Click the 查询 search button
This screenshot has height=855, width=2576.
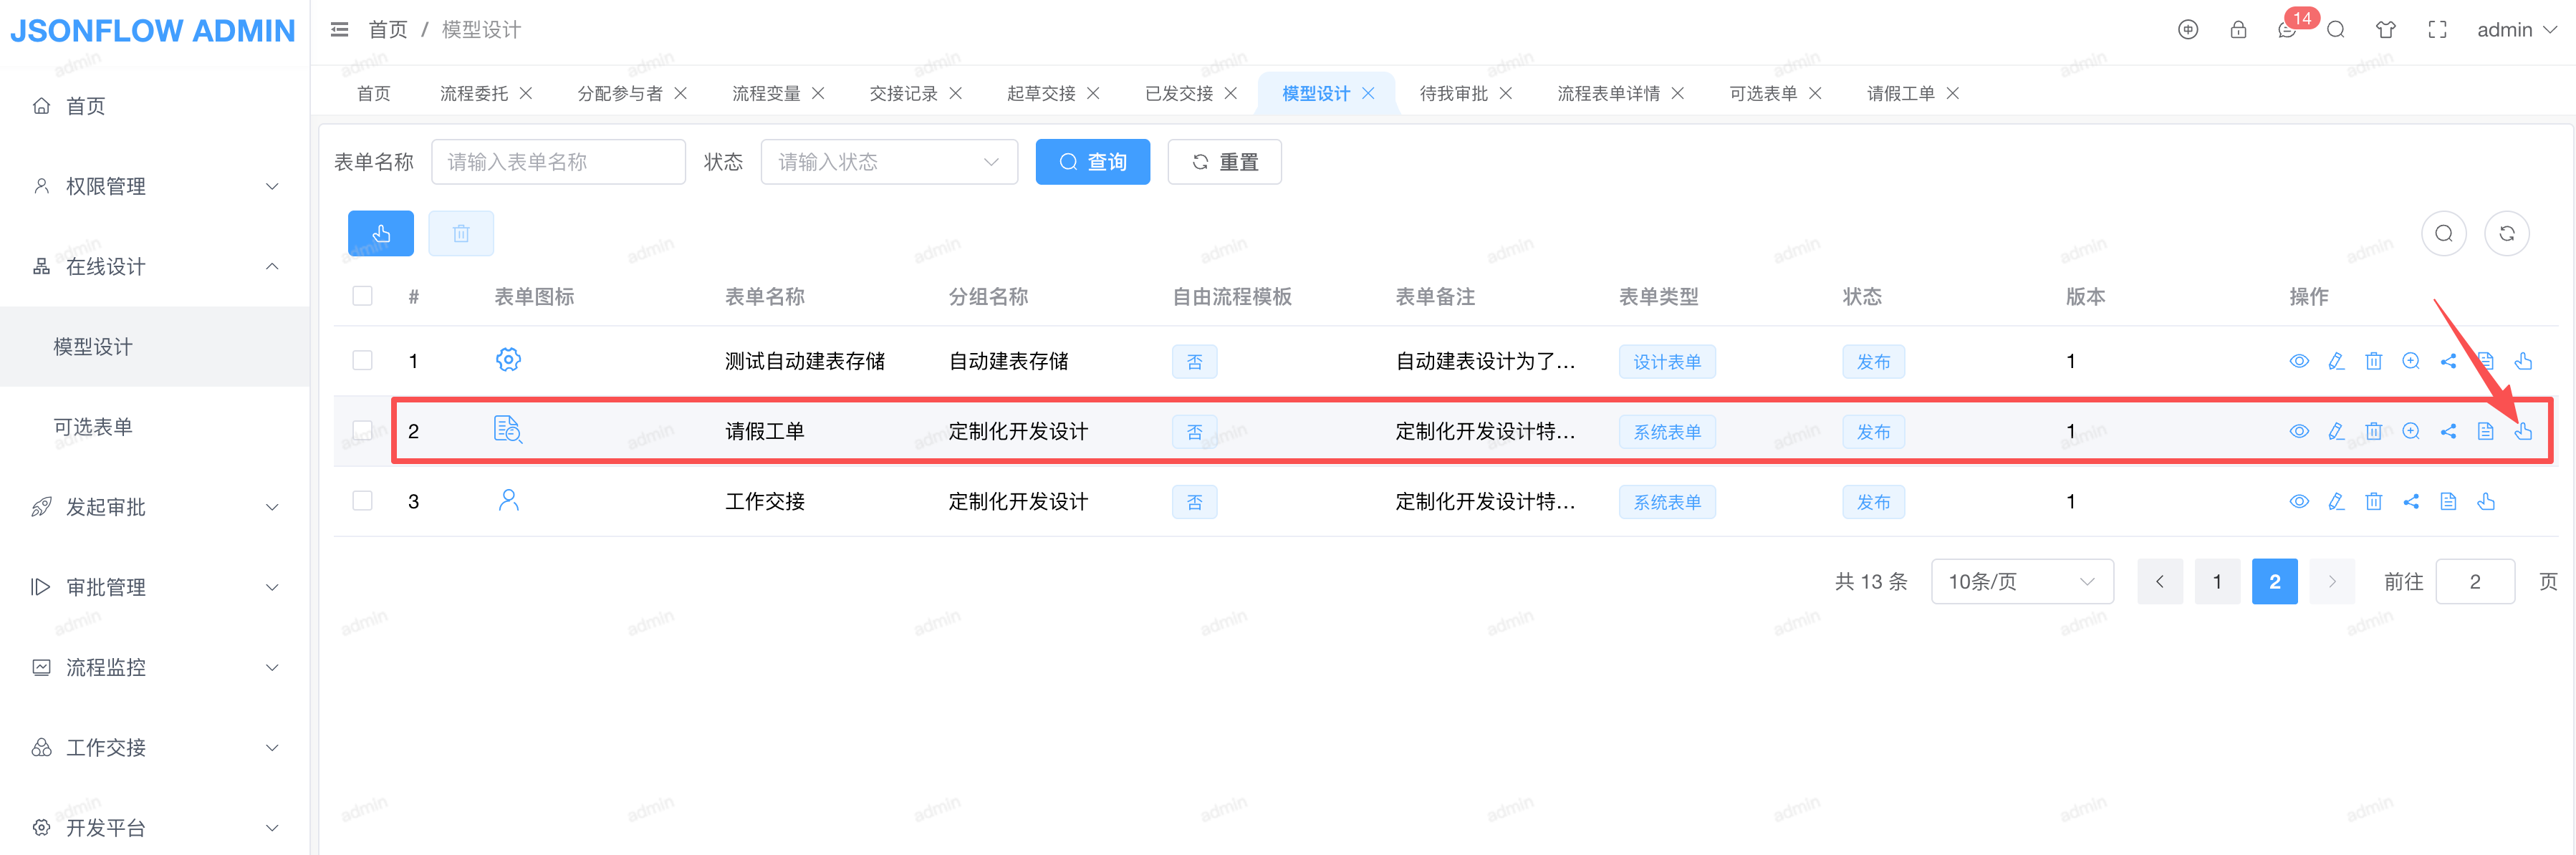coord(1092,162)
